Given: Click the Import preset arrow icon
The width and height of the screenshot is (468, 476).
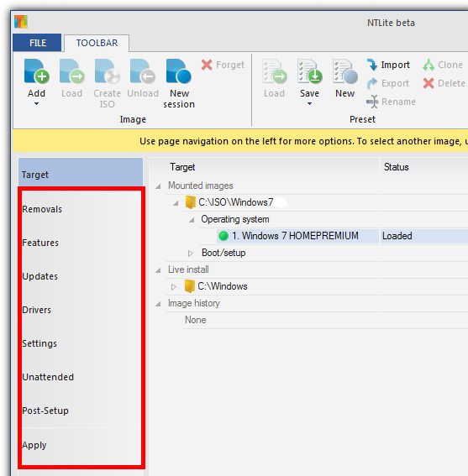Looking at the screenshot, I should point(372,65).
